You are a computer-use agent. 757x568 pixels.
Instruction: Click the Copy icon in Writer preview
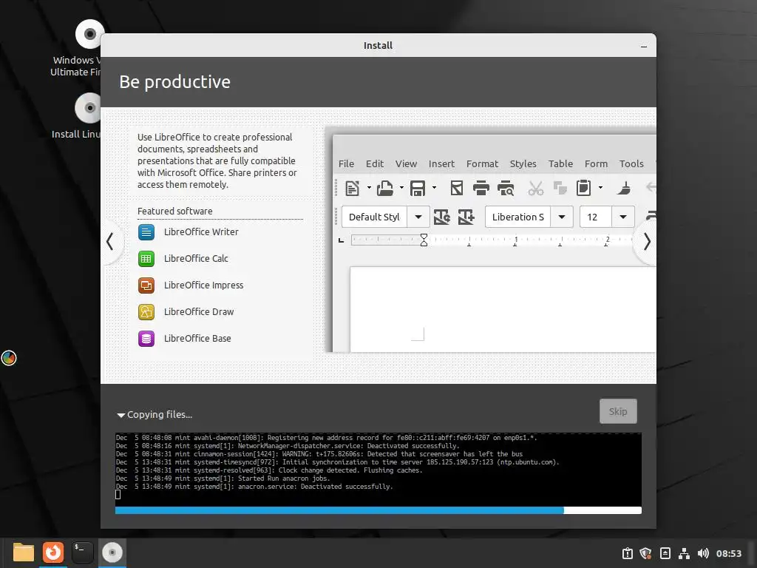tap(560, 188)
